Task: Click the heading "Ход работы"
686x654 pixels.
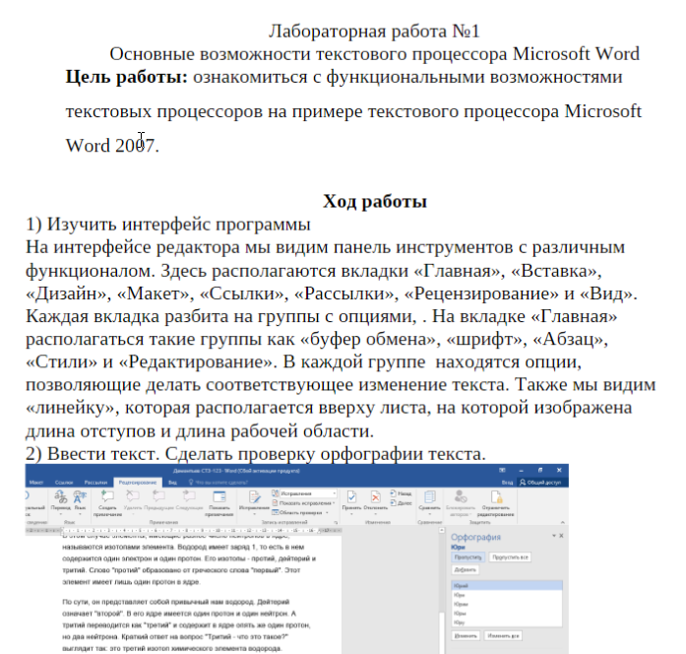Action: pyautogui.click(x=375, y=202)
